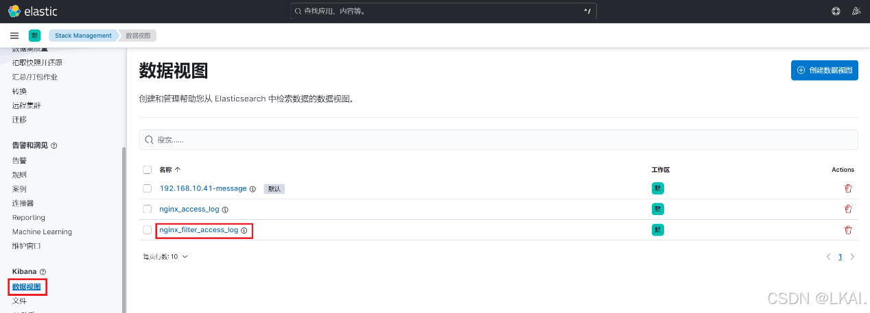Viewport: 870px width, 313px height.
Task: Check the box for nginx_filter_access_log
Action: (x=147, y=230)
